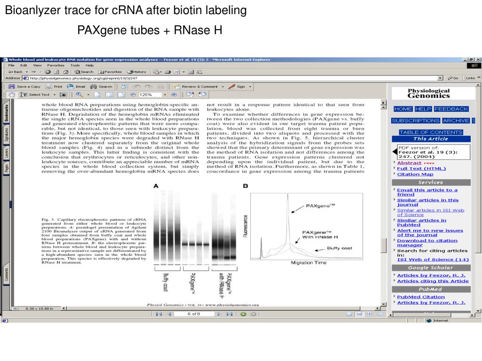Click the green previous view button

[x=243, y=314]
